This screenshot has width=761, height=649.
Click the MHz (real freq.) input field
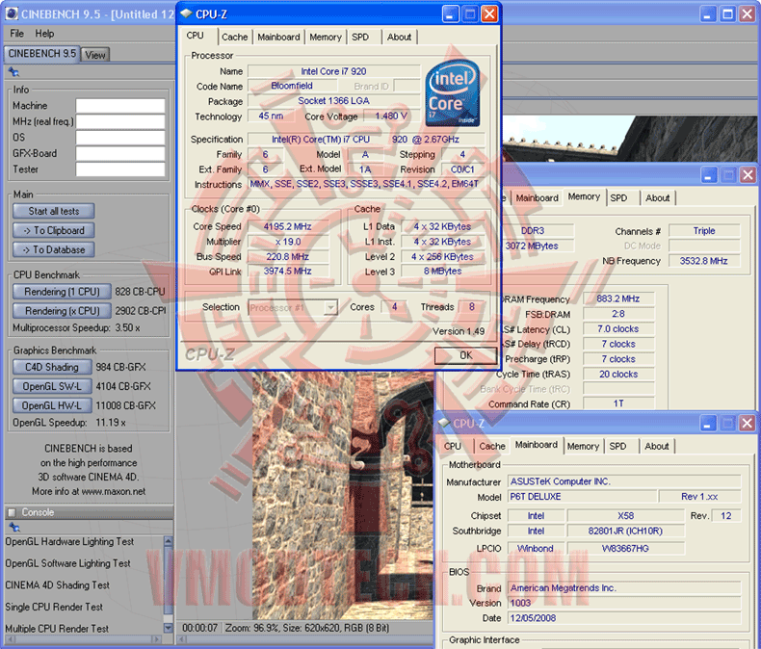pyautogui.click(x=120, y=121)
